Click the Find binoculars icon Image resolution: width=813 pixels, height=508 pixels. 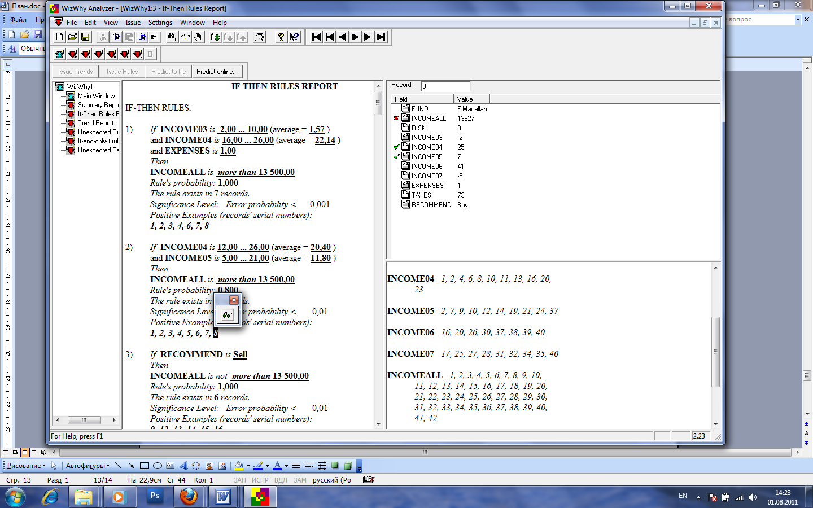click(172, 37)
